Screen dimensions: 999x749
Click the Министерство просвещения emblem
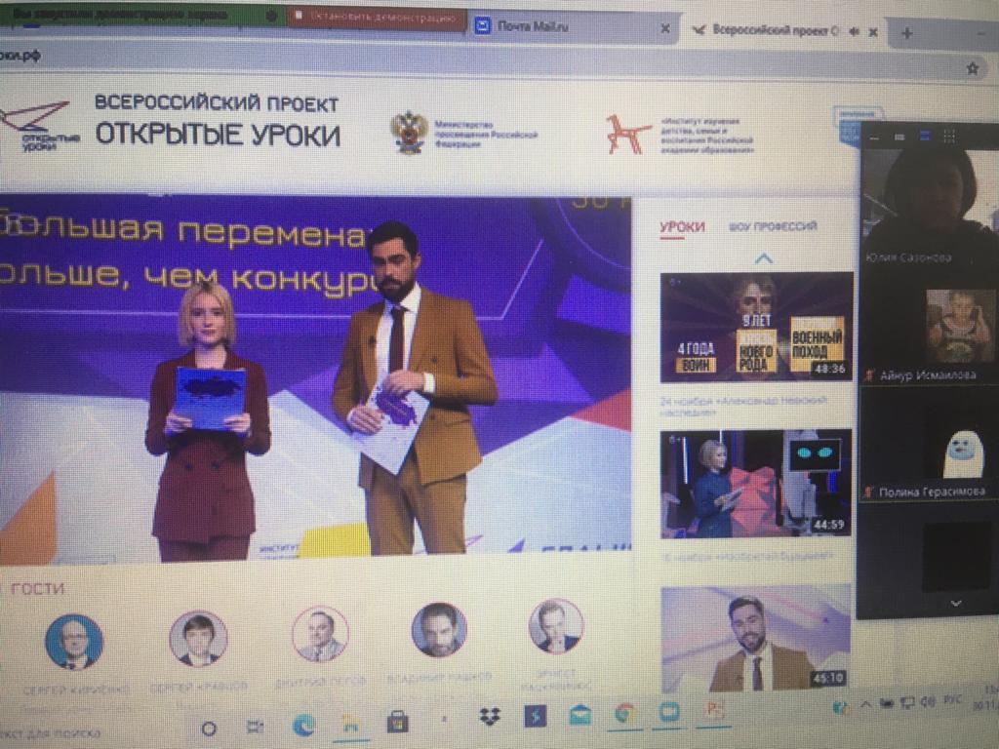pyautogui.click(x=409, y=133)
